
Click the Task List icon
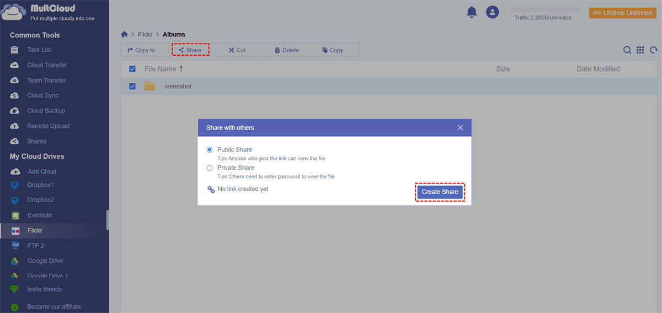(15, 50)
